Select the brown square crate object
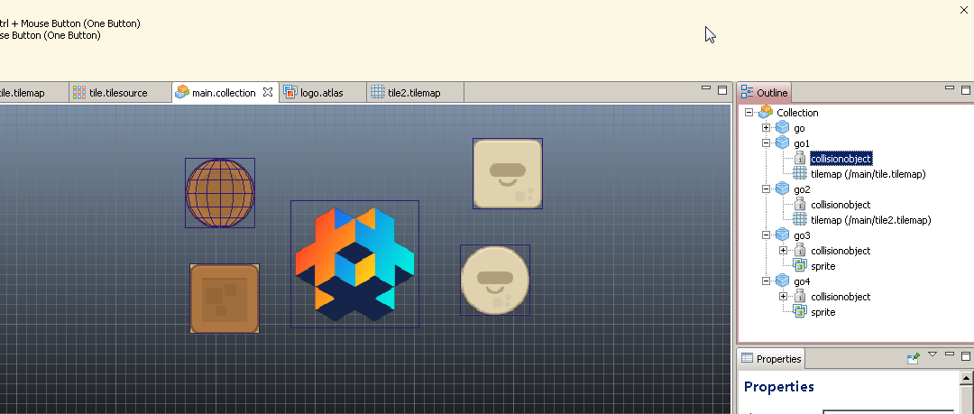Screen dimensions: 974x414 (x=225, y=299)
